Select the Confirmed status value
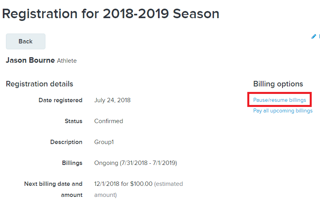The height and width of the screenshot is (204, 320). coord(109,121)
